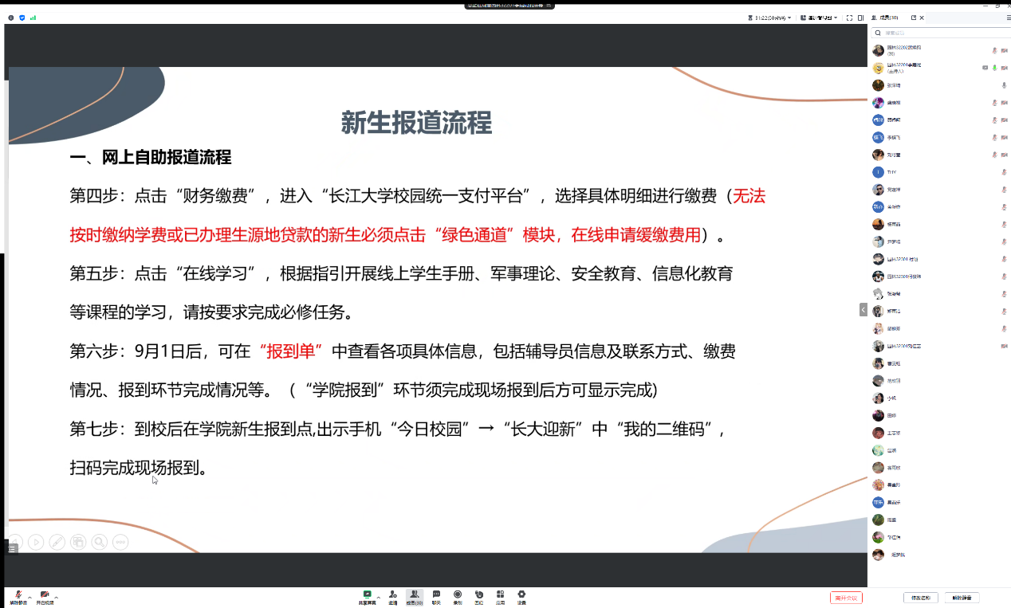
Task: Pop out the members panel window
Action: tap(914, 18)
